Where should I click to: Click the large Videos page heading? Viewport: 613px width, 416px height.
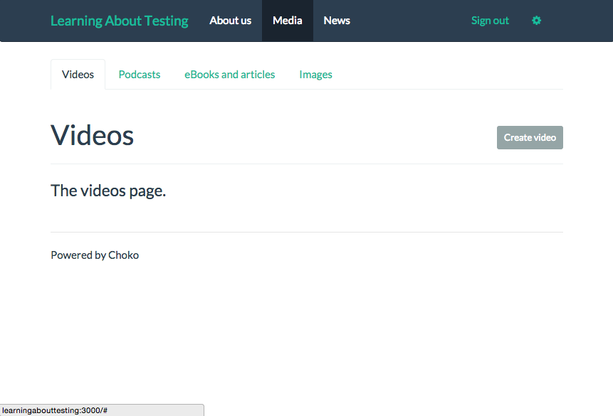(93, 135)
